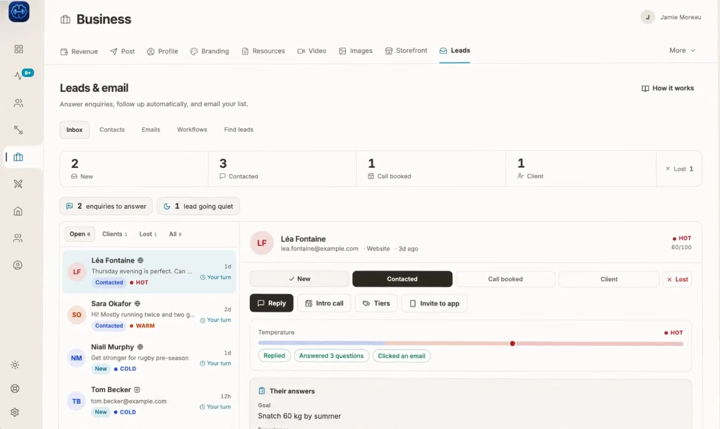Screen dimensions: 720x429
Task: Click the Temperature slider handle
Action: tap(512, 343)
